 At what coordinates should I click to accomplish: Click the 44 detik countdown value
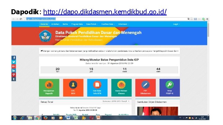158,70
